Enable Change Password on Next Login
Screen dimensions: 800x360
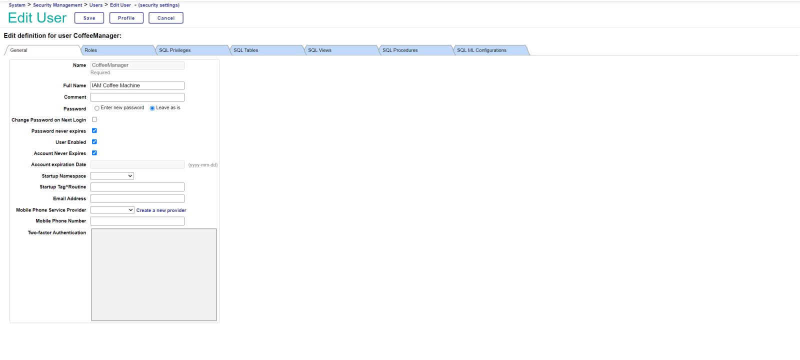pyautogui.click(x=94, y=119)
